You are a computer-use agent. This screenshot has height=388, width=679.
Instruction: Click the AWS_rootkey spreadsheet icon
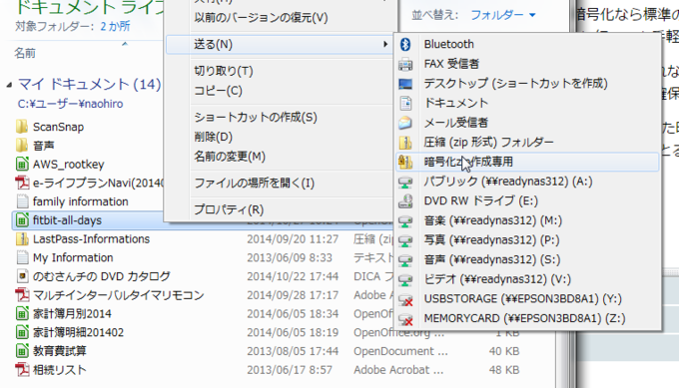click(22, 164)
